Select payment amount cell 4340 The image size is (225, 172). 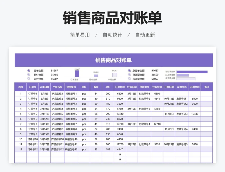pyautogui.click(x=157, y=99)
